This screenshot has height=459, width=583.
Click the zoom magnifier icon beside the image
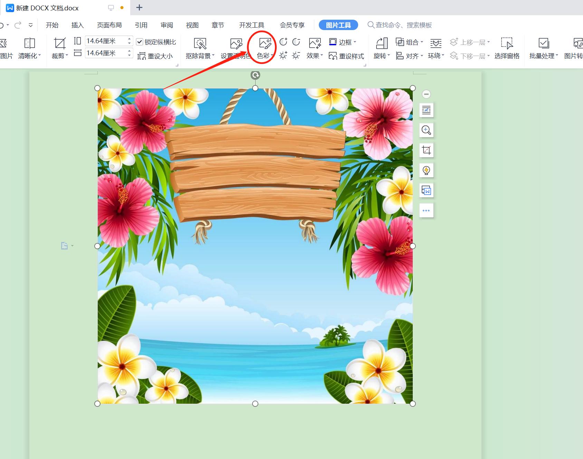click(x=426, y=130)
